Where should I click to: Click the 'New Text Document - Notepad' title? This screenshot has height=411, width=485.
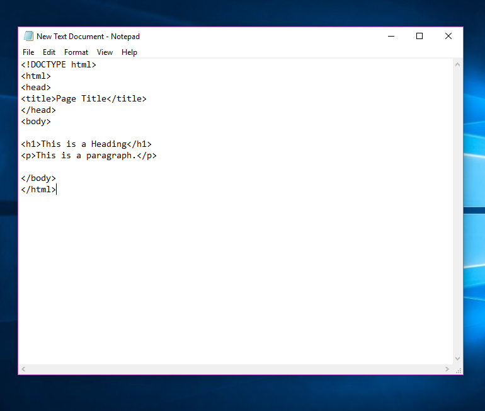(x=88, y=37)
